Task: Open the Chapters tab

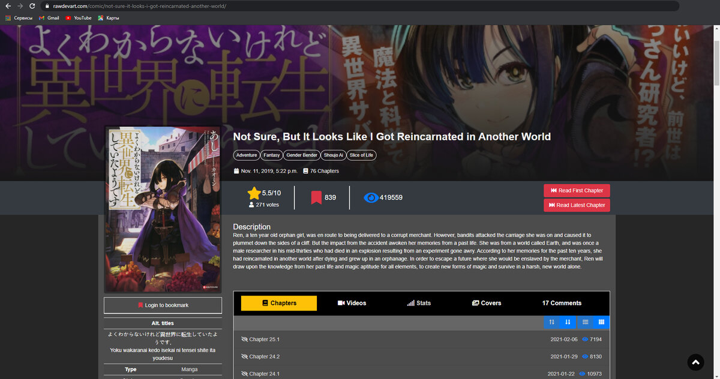Action: [x=278, y=303]
